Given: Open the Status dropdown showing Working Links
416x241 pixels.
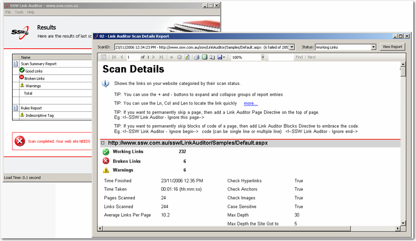Looking at the screenshot, I should click(x=373, y=47).
